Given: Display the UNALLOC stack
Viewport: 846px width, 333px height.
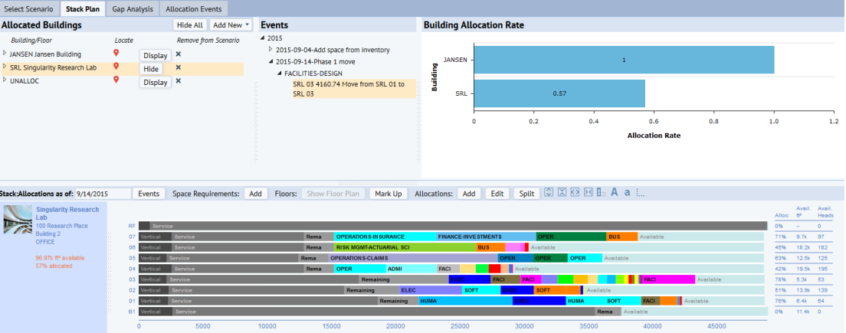Looking at the screenshot, I should click(155, 82).
